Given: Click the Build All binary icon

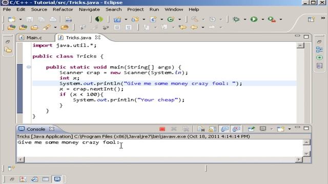Looking at the screenshot, I should point(68,19).
